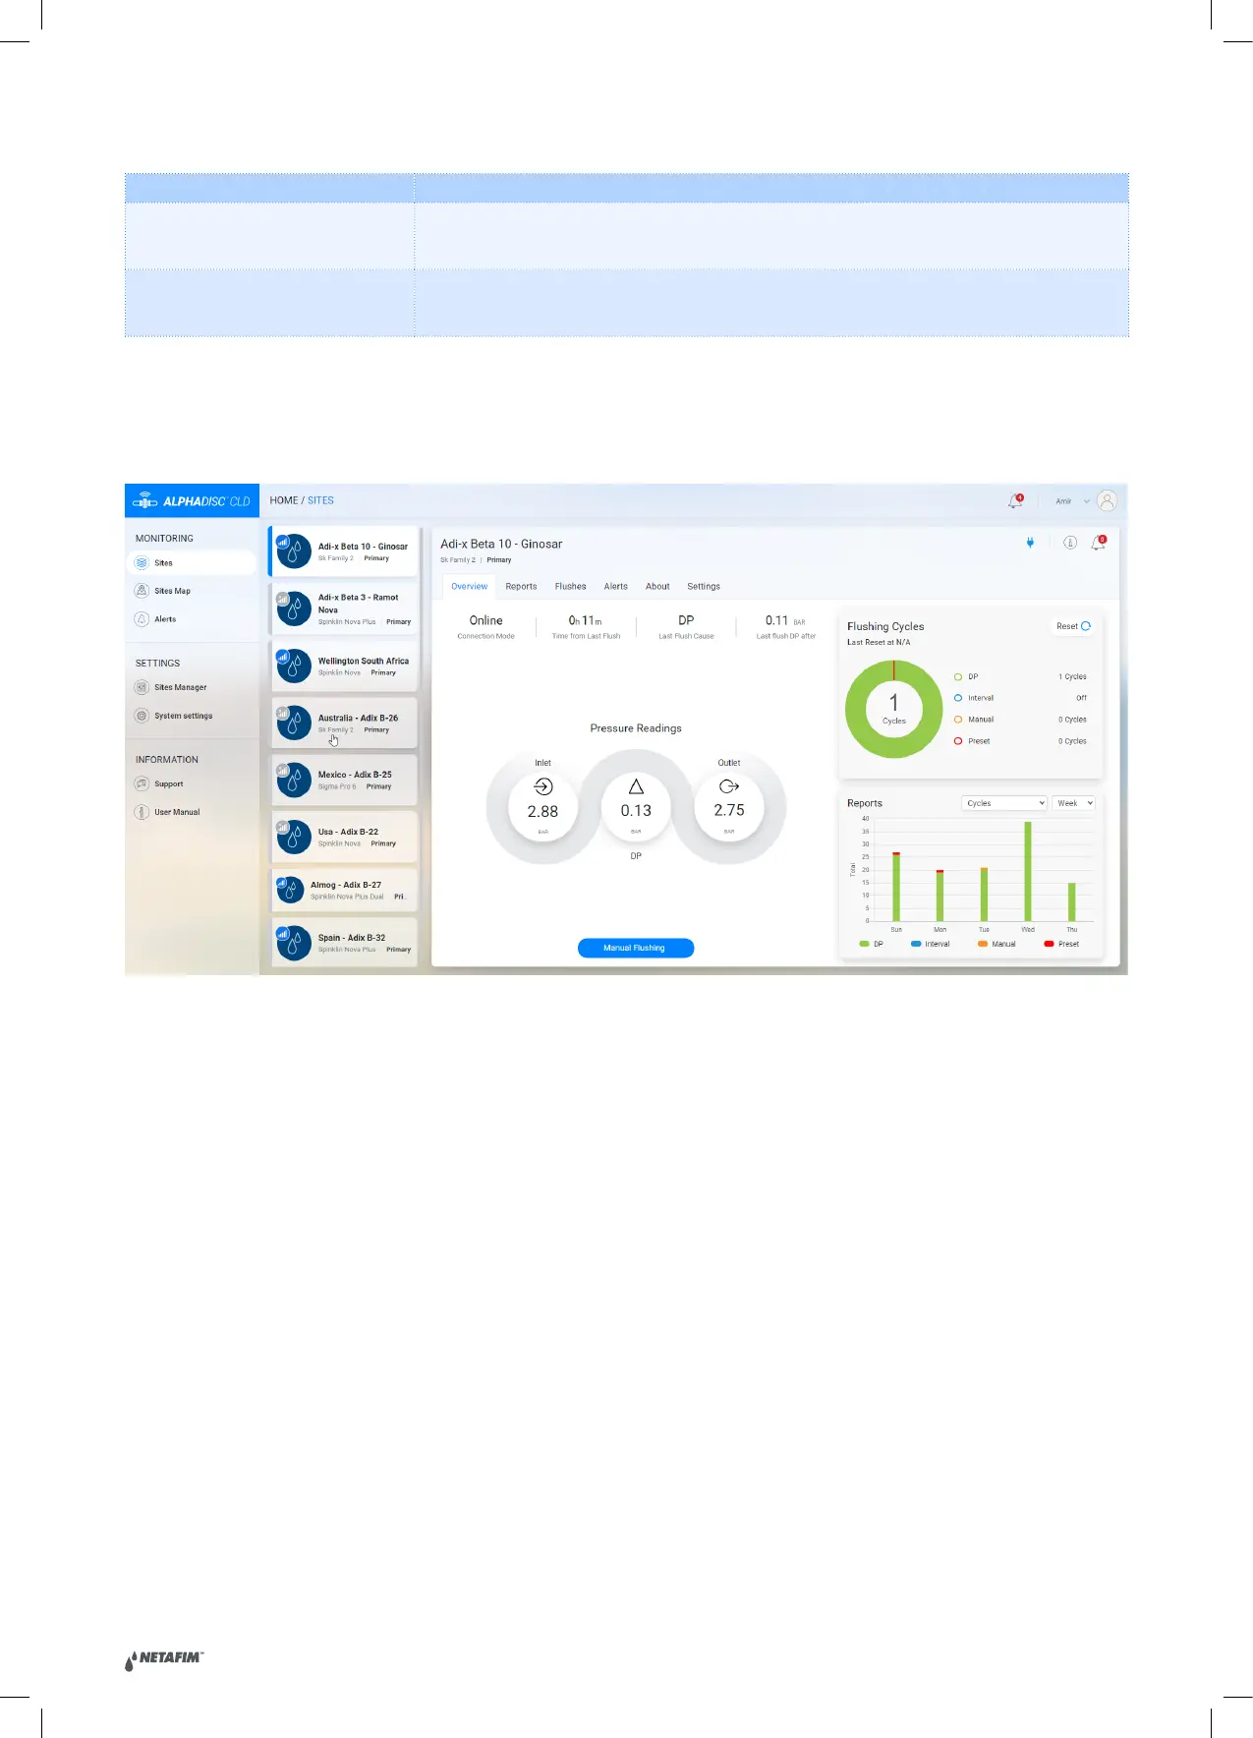Switch to the About tab

[657, 586]
